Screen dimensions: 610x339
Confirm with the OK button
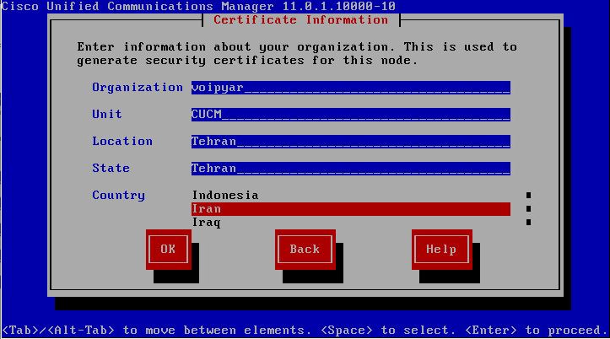point(169,250)
